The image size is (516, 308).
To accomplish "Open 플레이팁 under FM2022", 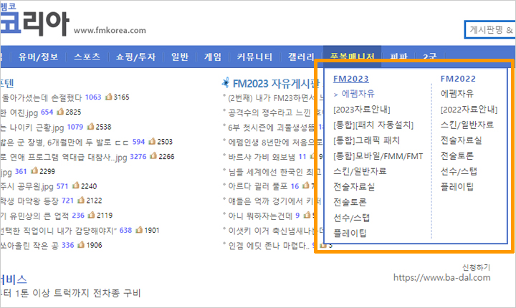I will (x=457, y=186).
